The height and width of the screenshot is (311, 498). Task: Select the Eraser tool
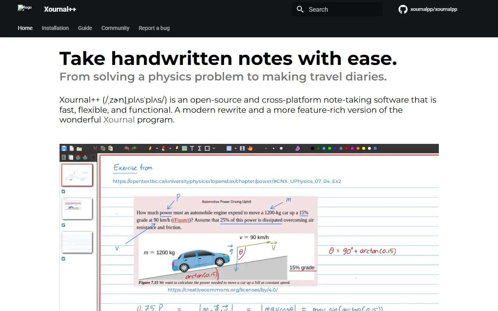[163, 149]
